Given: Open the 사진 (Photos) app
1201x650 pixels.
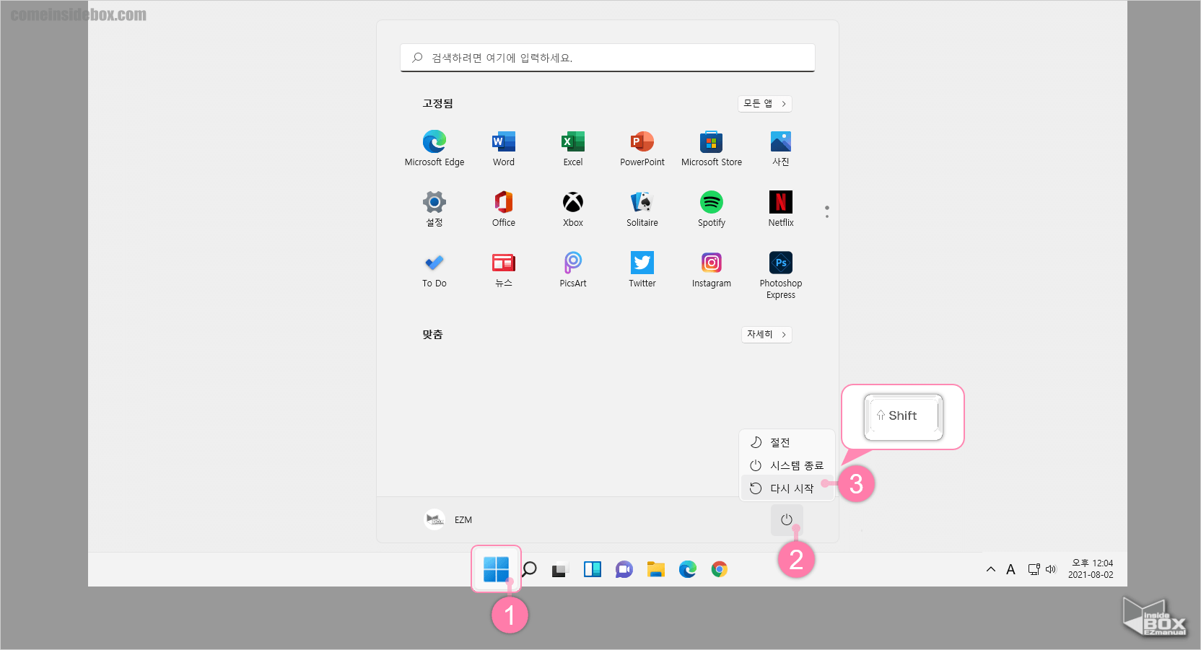Looking at the screenshot, I should click(x=781, y=148).
